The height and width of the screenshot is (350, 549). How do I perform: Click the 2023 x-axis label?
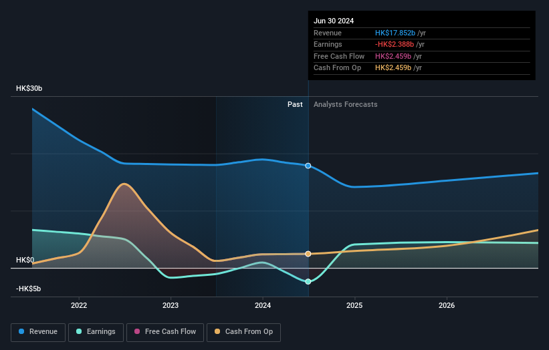click(x=171, y=305)
